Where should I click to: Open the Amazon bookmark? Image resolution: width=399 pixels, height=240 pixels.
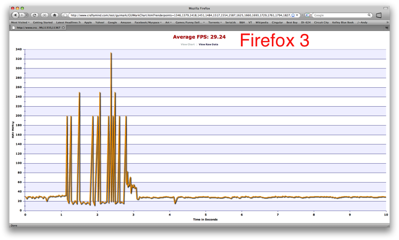[x=126, y=22]
